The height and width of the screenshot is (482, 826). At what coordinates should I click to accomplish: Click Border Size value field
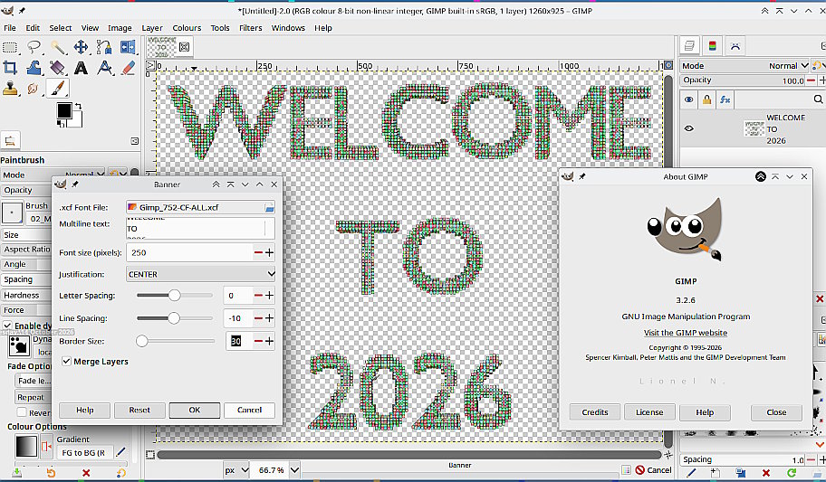[239, 341]
